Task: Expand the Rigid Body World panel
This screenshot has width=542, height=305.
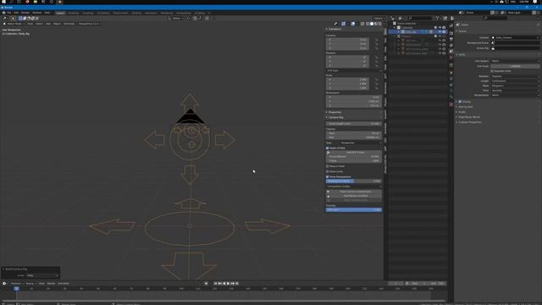Action: (x=456, y=117)
